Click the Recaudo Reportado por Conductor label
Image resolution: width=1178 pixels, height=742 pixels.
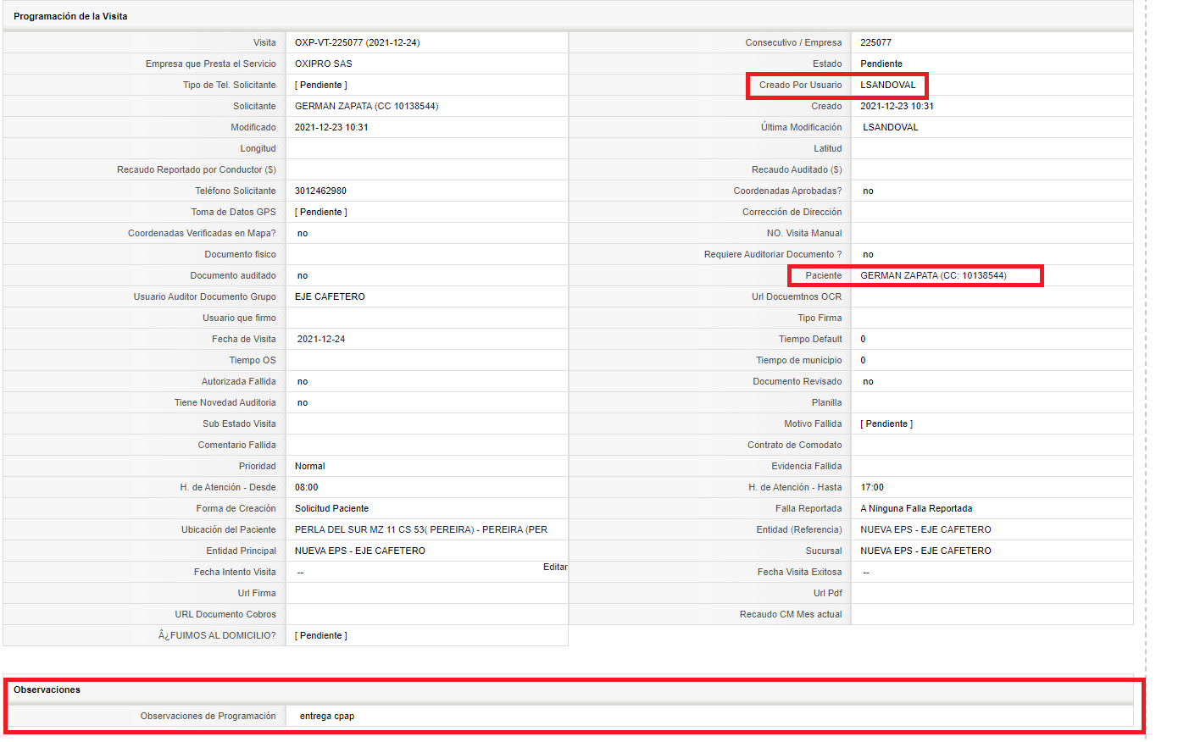tap(196, 169)
